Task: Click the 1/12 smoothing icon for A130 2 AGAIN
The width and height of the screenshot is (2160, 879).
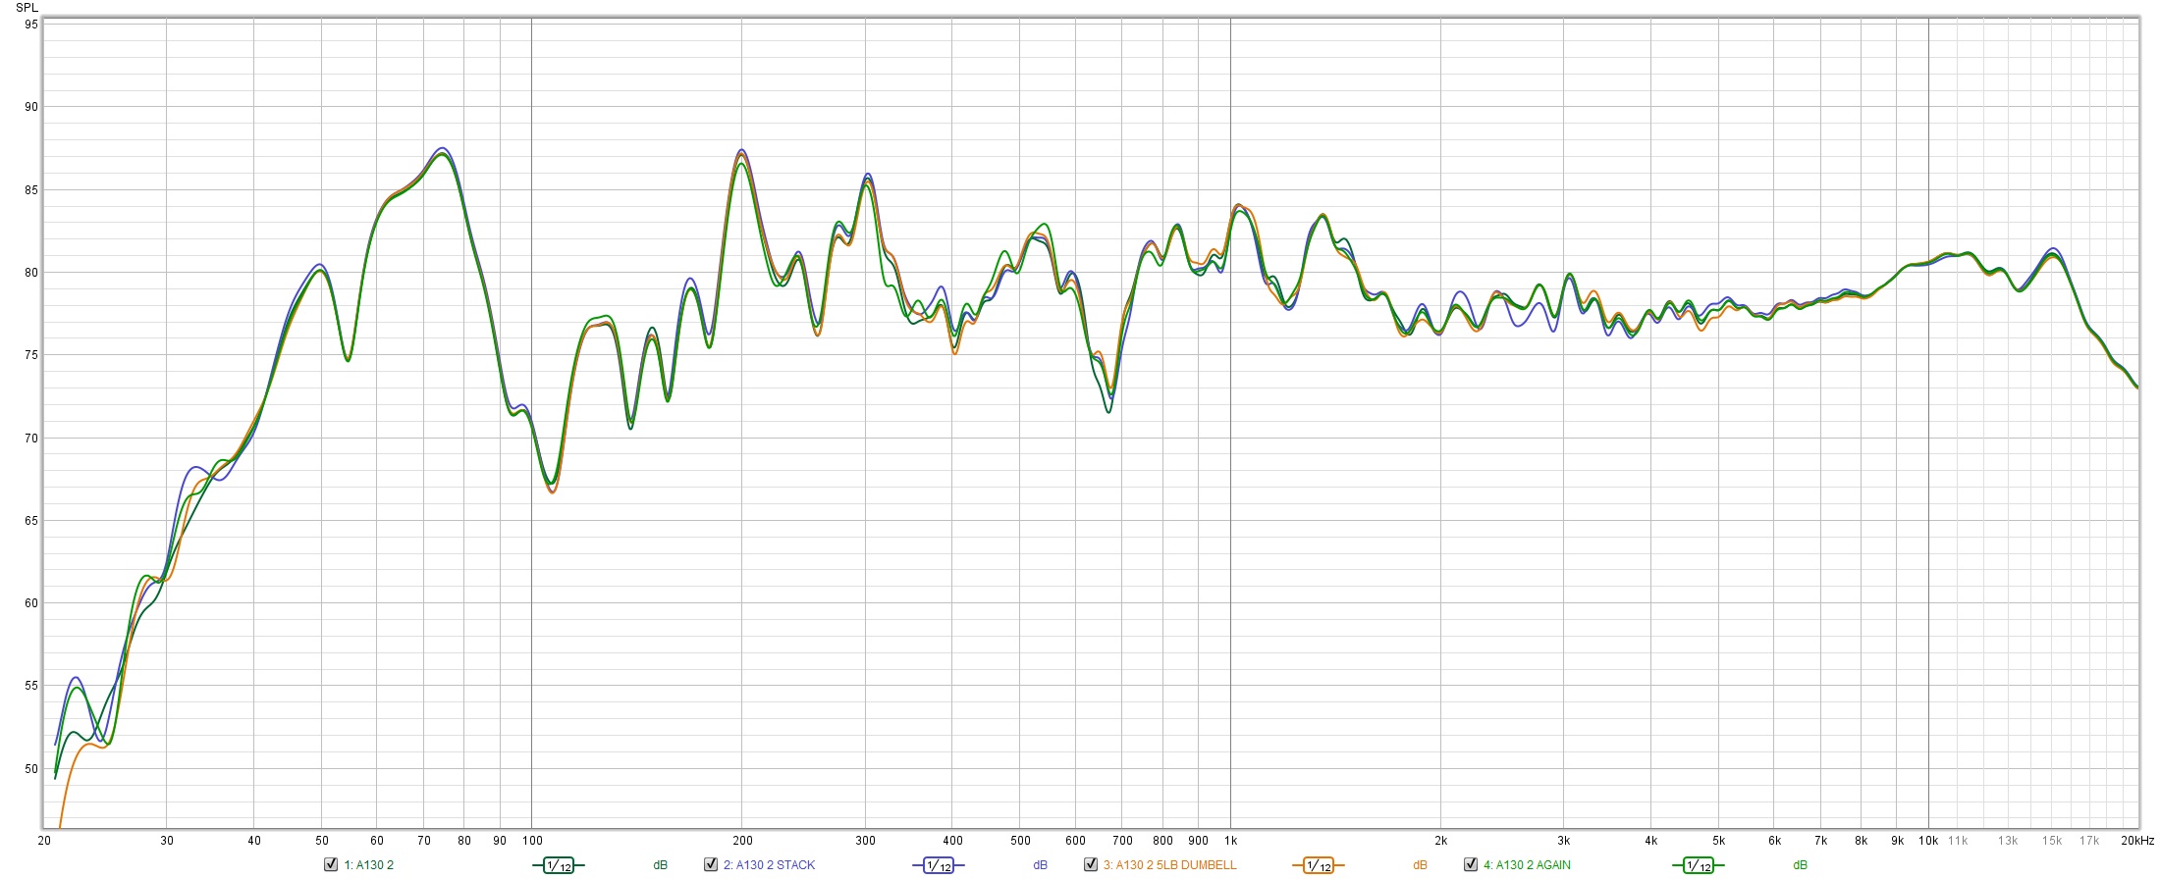Action: (1699, 865)
